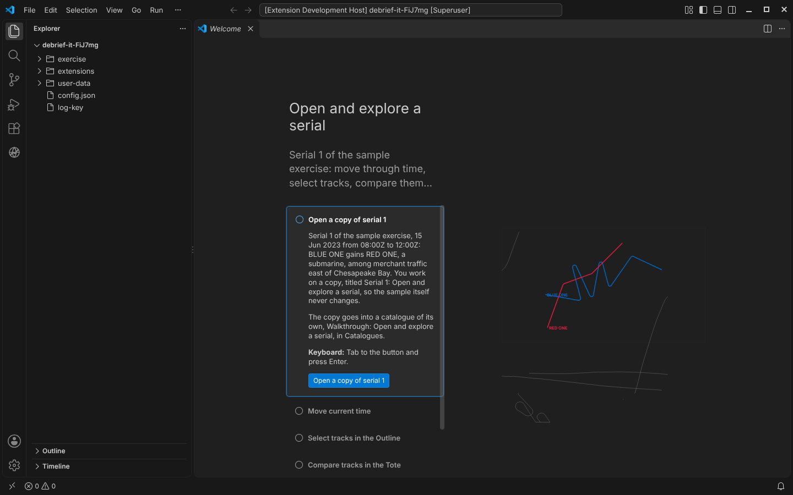Open the globe icon view in activity bar
Image resolution: width=793 pixels, height=495 pixels.
tap(14, 152)
